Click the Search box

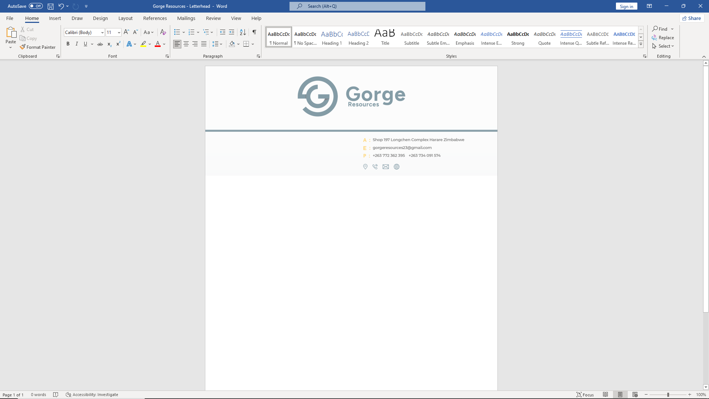pos(357,6)
